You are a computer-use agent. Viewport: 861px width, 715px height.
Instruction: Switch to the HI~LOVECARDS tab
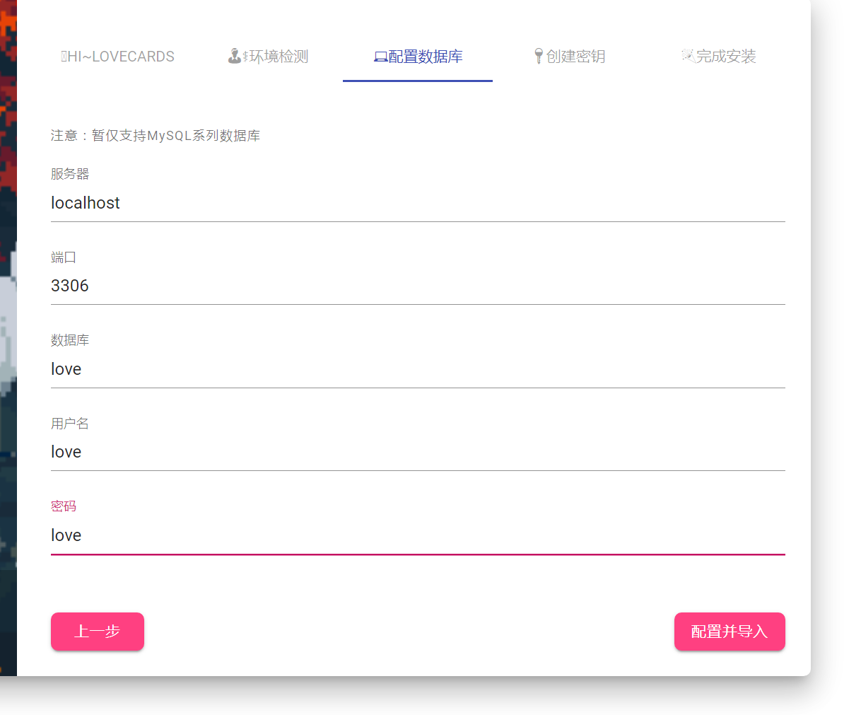[118, 57]
